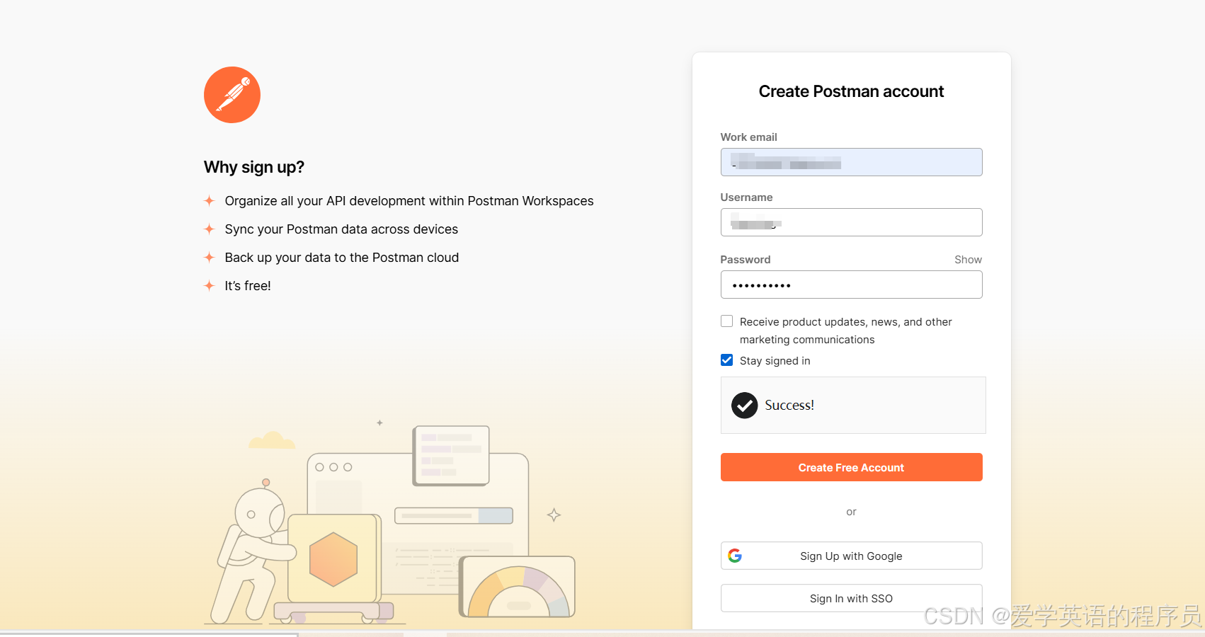1205x637 pixels.
Task: Uncheck the Stay signed in checkbox
Action: click(x=726, y=360)
